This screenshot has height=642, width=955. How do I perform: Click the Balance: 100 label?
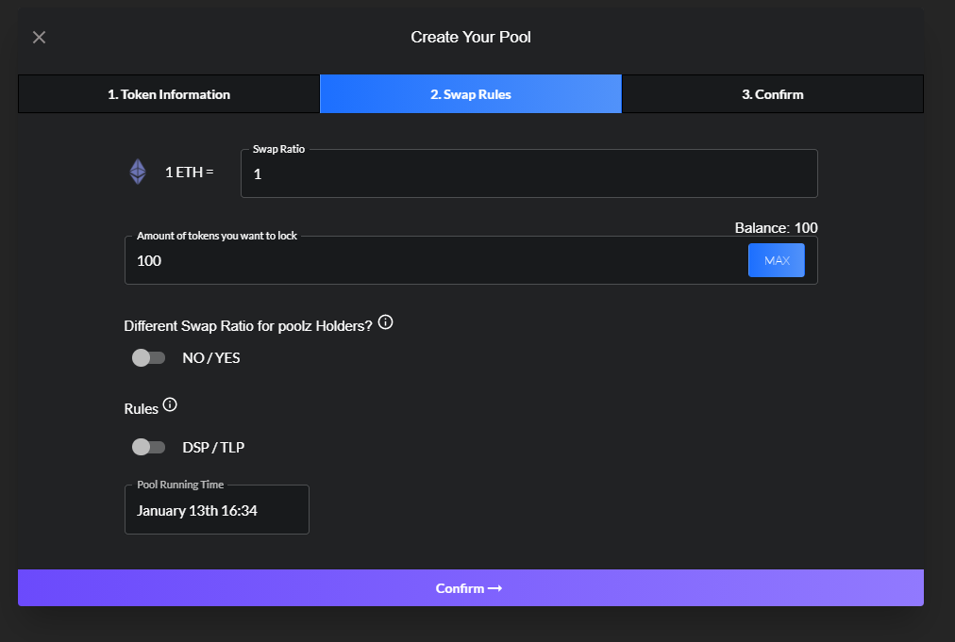pos(776,227)
